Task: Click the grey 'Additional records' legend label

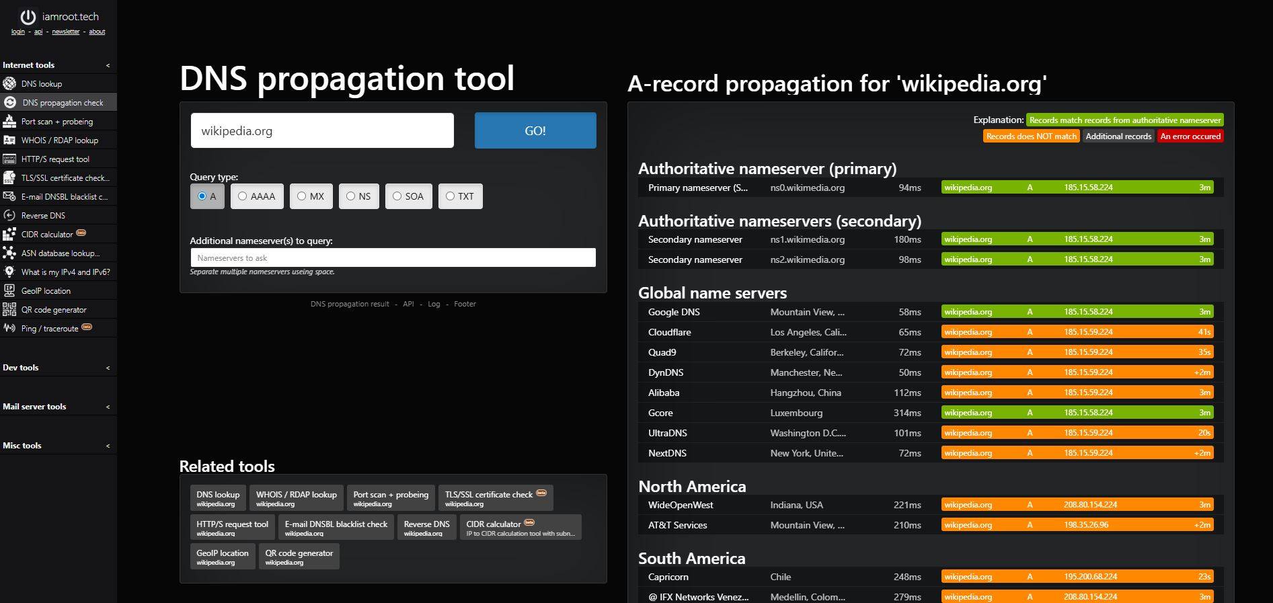Action: tap(1118, 136)
